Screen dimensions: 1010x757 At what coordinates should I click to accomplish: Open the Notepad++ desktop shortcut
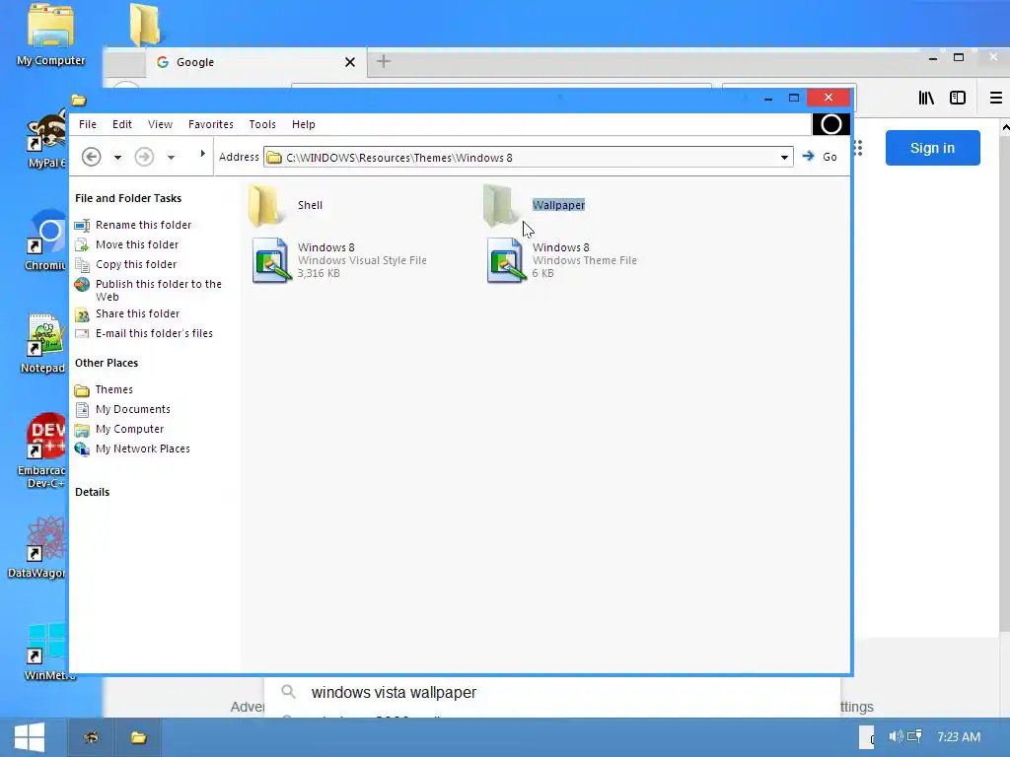[43, 343]
